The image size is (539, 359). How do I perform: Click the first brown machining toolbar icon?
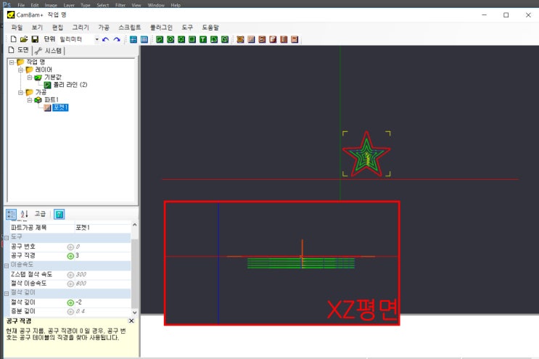click(x=240, y=39)
